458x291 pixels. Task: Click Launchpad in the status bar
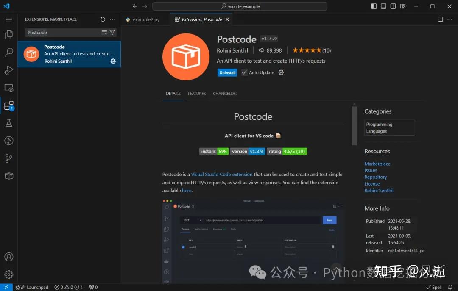click(x=32, y=287)
